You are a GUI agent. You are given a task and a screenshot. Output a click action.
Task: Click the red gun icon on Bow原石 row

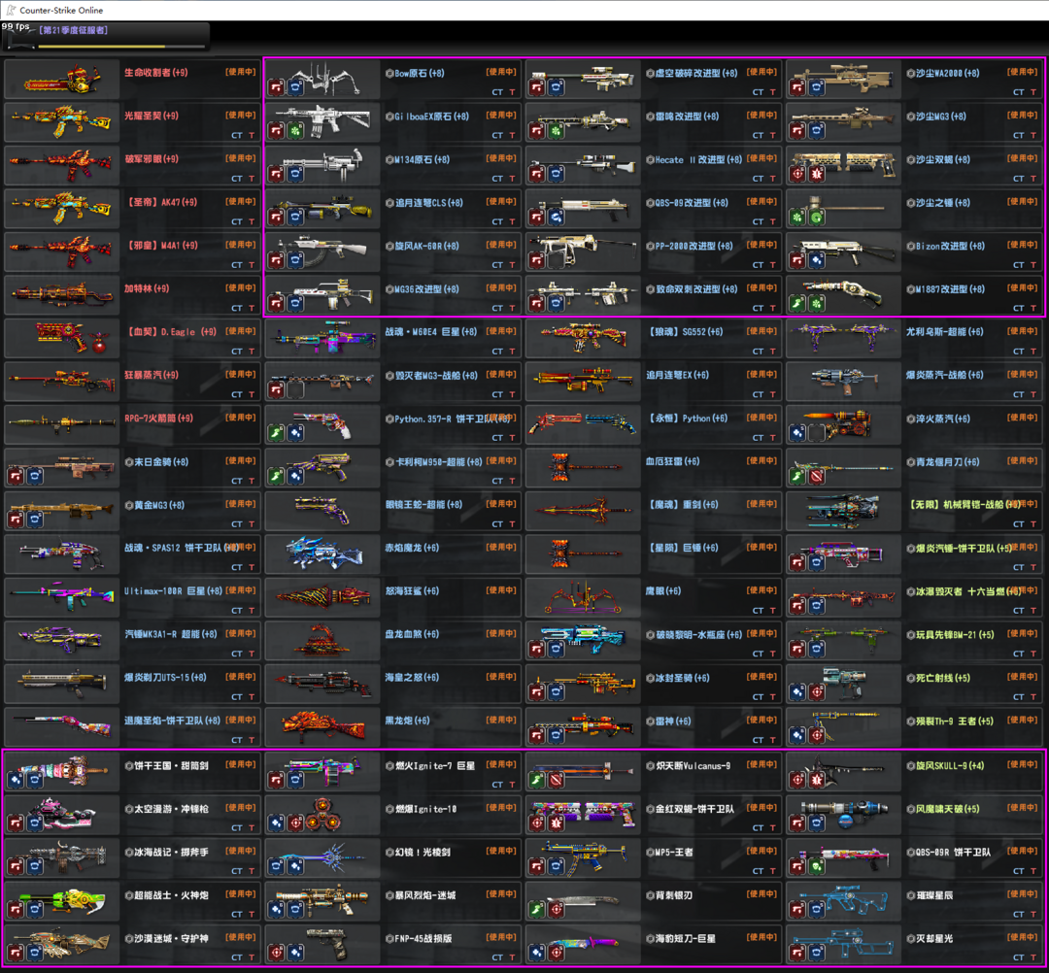click(x=276, y=87)
